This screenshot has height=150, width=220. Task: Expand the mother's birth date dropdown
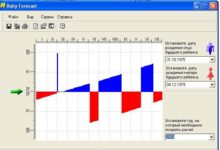(212, 85)
